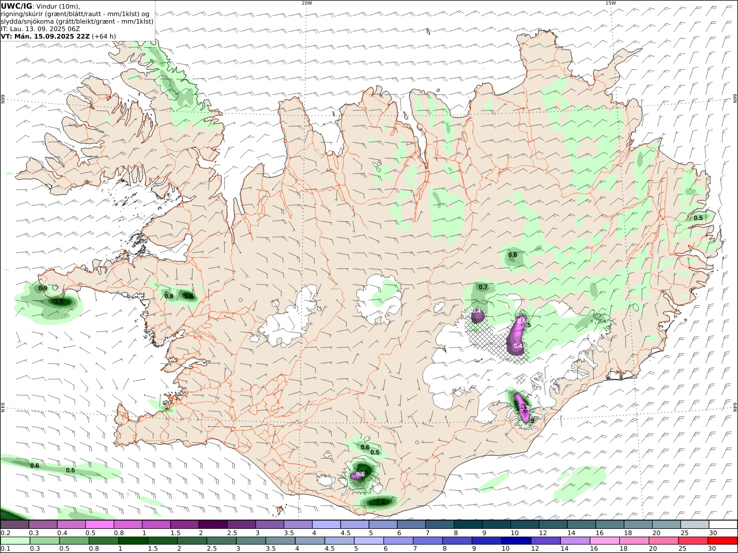Pick the white 30 swatch on the upper scale
This screenshot has width=738, height=553.
tap(723, 524)
